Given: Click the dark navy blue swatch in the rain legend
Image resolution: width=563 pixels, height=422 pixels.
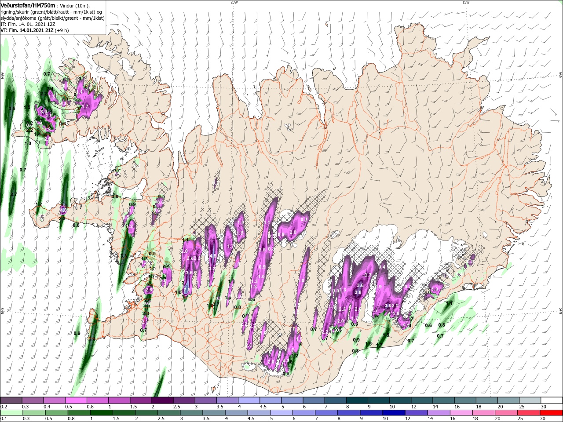Looking at the screenshot, I should pos(393,413).
